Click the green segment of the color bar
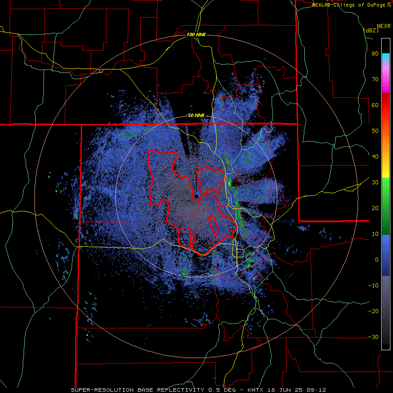 coord(386,206)
